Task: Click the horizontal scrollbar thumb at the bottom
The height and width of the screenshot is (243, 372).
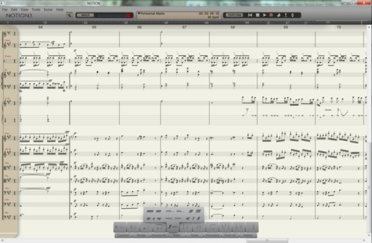Action: 267,241
